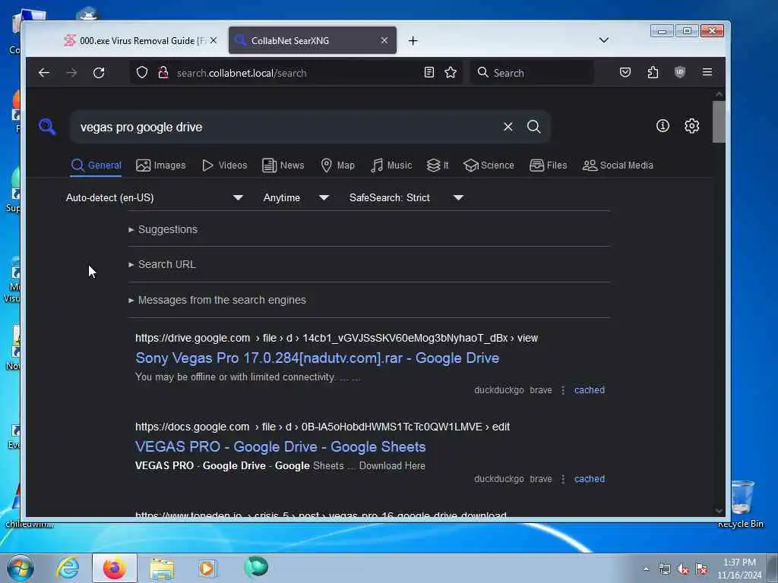This screenshot has width=778, height=583.
Task: Switch to the 000.exe Virus Removal Guide tab
Action: pos(141,41)
